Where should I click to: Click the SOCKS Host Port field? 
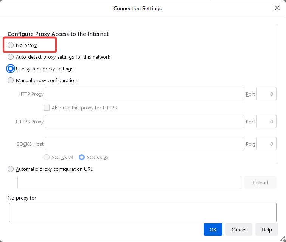coord(266,144)
